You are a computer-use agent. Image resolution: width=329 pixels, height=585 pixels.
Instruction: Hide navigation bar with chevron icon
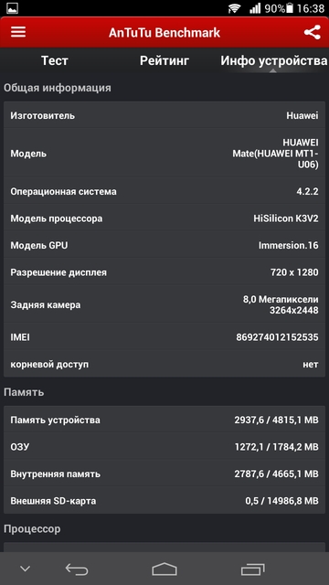[x=25, y=569]
